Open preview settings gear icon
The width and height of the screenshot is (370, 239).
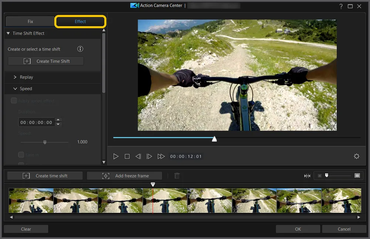pos(357,156)
